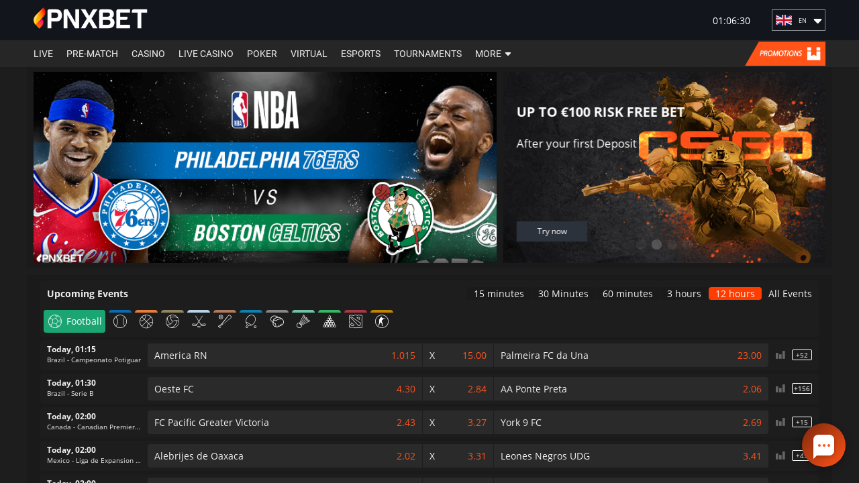Image resolution: width=859 pixels, height=483 pixels.
Task: Open the ESPORTS section
Action: point(360,54)
